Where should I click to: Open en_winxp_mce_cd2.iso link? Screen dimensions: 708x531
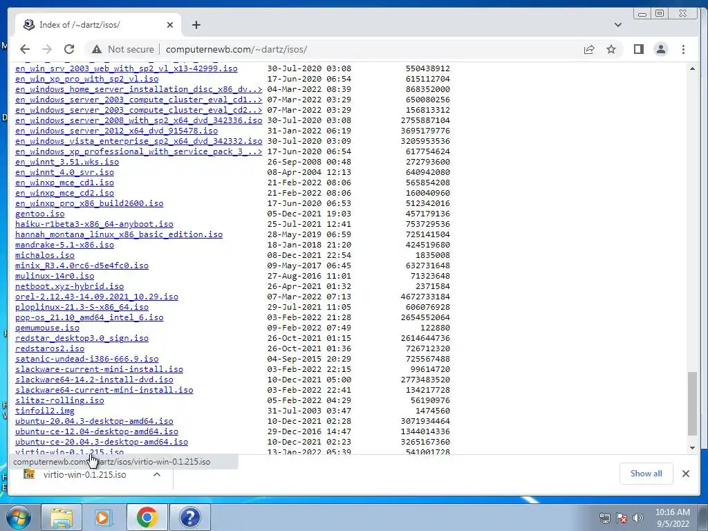click(64, 193)
